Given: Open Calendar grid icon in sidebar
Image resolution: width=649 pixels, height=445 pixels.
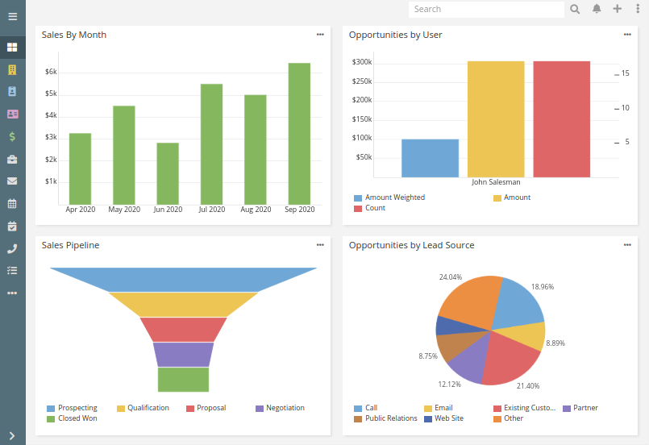Looking at the screenshot, I should pos(12,203).
